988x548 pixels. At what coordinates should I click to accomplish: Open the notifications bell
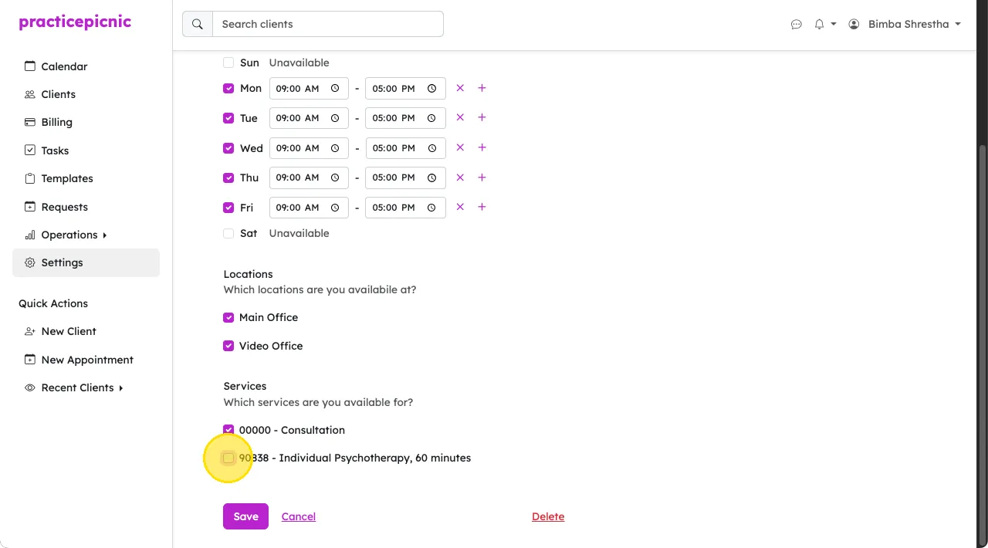(819, 25)
